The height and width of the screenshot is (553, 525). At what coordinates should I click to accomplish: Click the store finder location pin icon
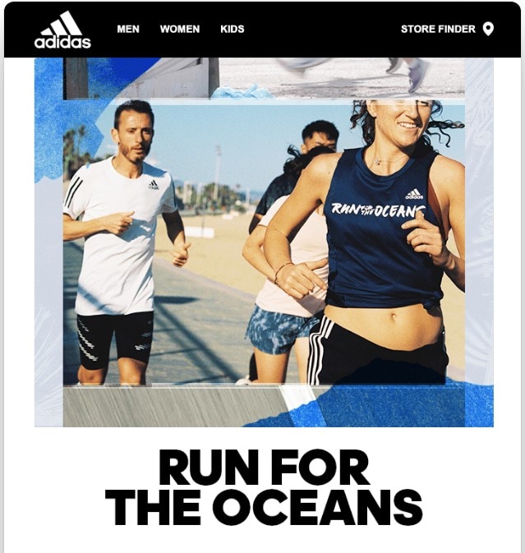488,29
